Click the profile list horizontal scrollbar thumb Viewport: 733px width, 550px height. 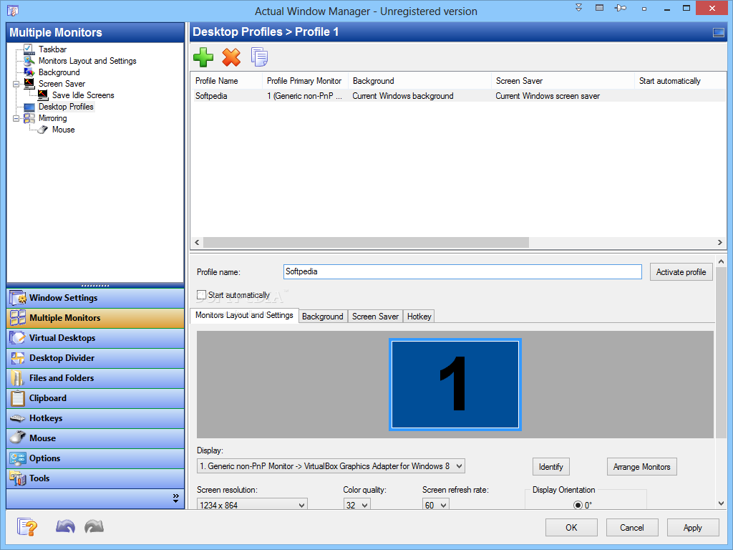coord(366,242)
